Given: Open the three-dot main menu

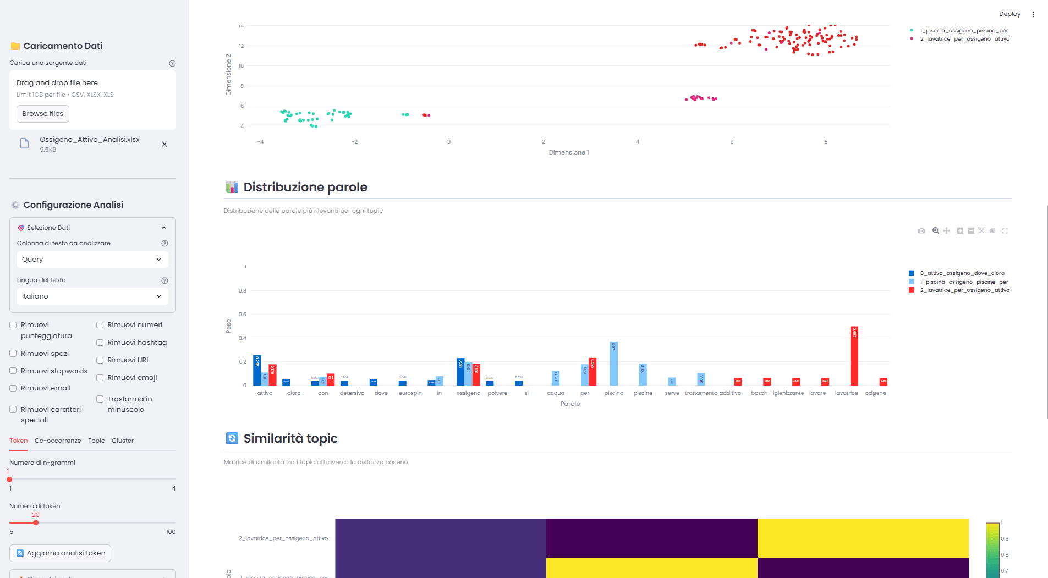Looking at the screenshot, I should [1033, 14].
